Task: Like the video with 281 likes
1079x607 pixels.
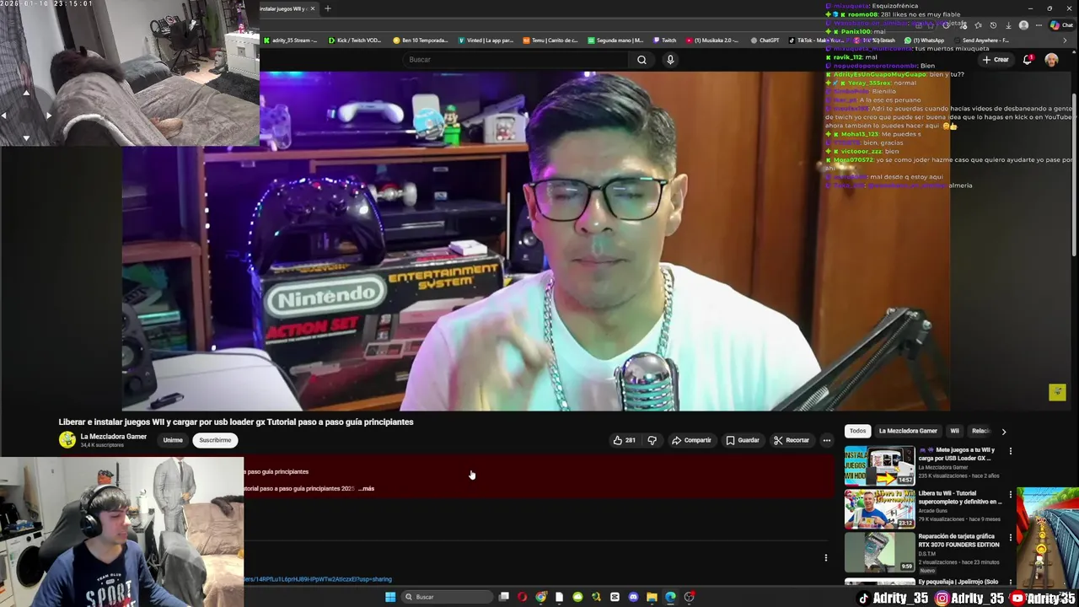Action: 624,440
